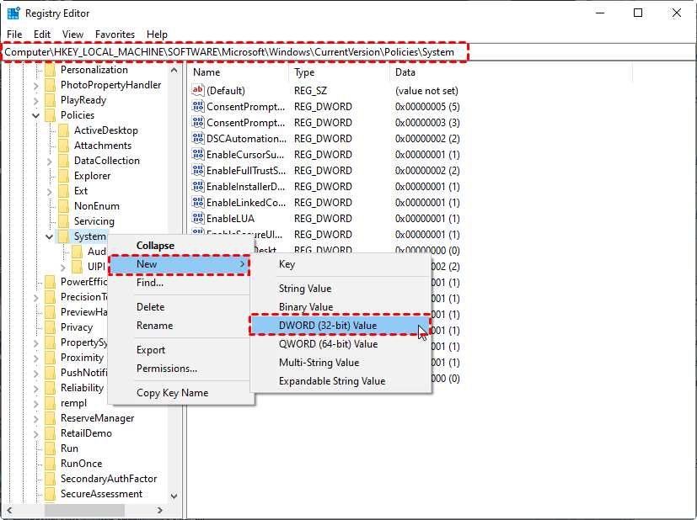Click the EnableLUA DWORD value icon
This screenshot has height=520, width=697.
198,218
